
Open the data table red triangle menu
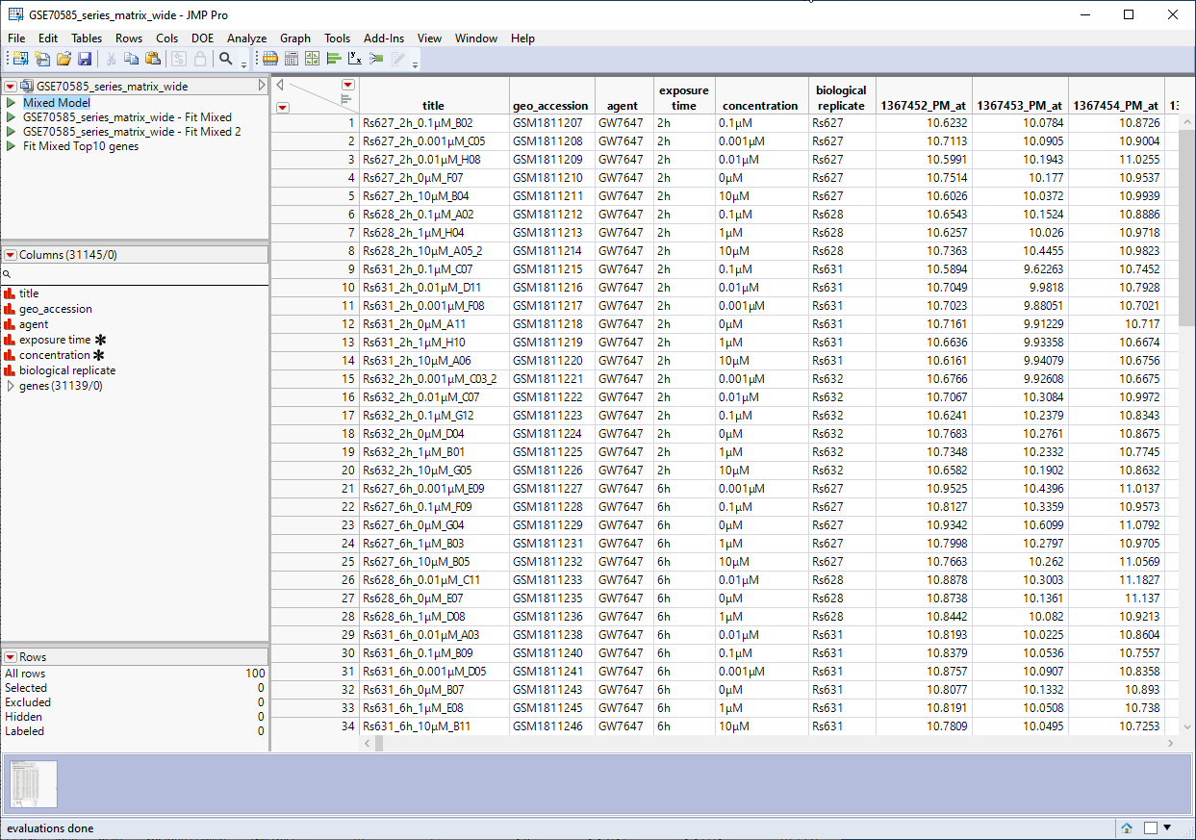pos(11,87)
